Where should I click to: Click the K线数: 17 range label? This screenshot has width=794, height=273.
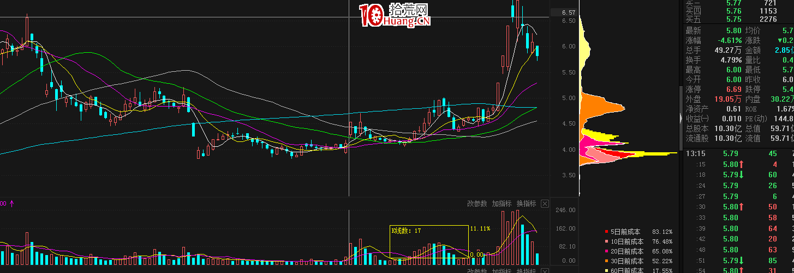pyautogui.click(x=406, y=231)
